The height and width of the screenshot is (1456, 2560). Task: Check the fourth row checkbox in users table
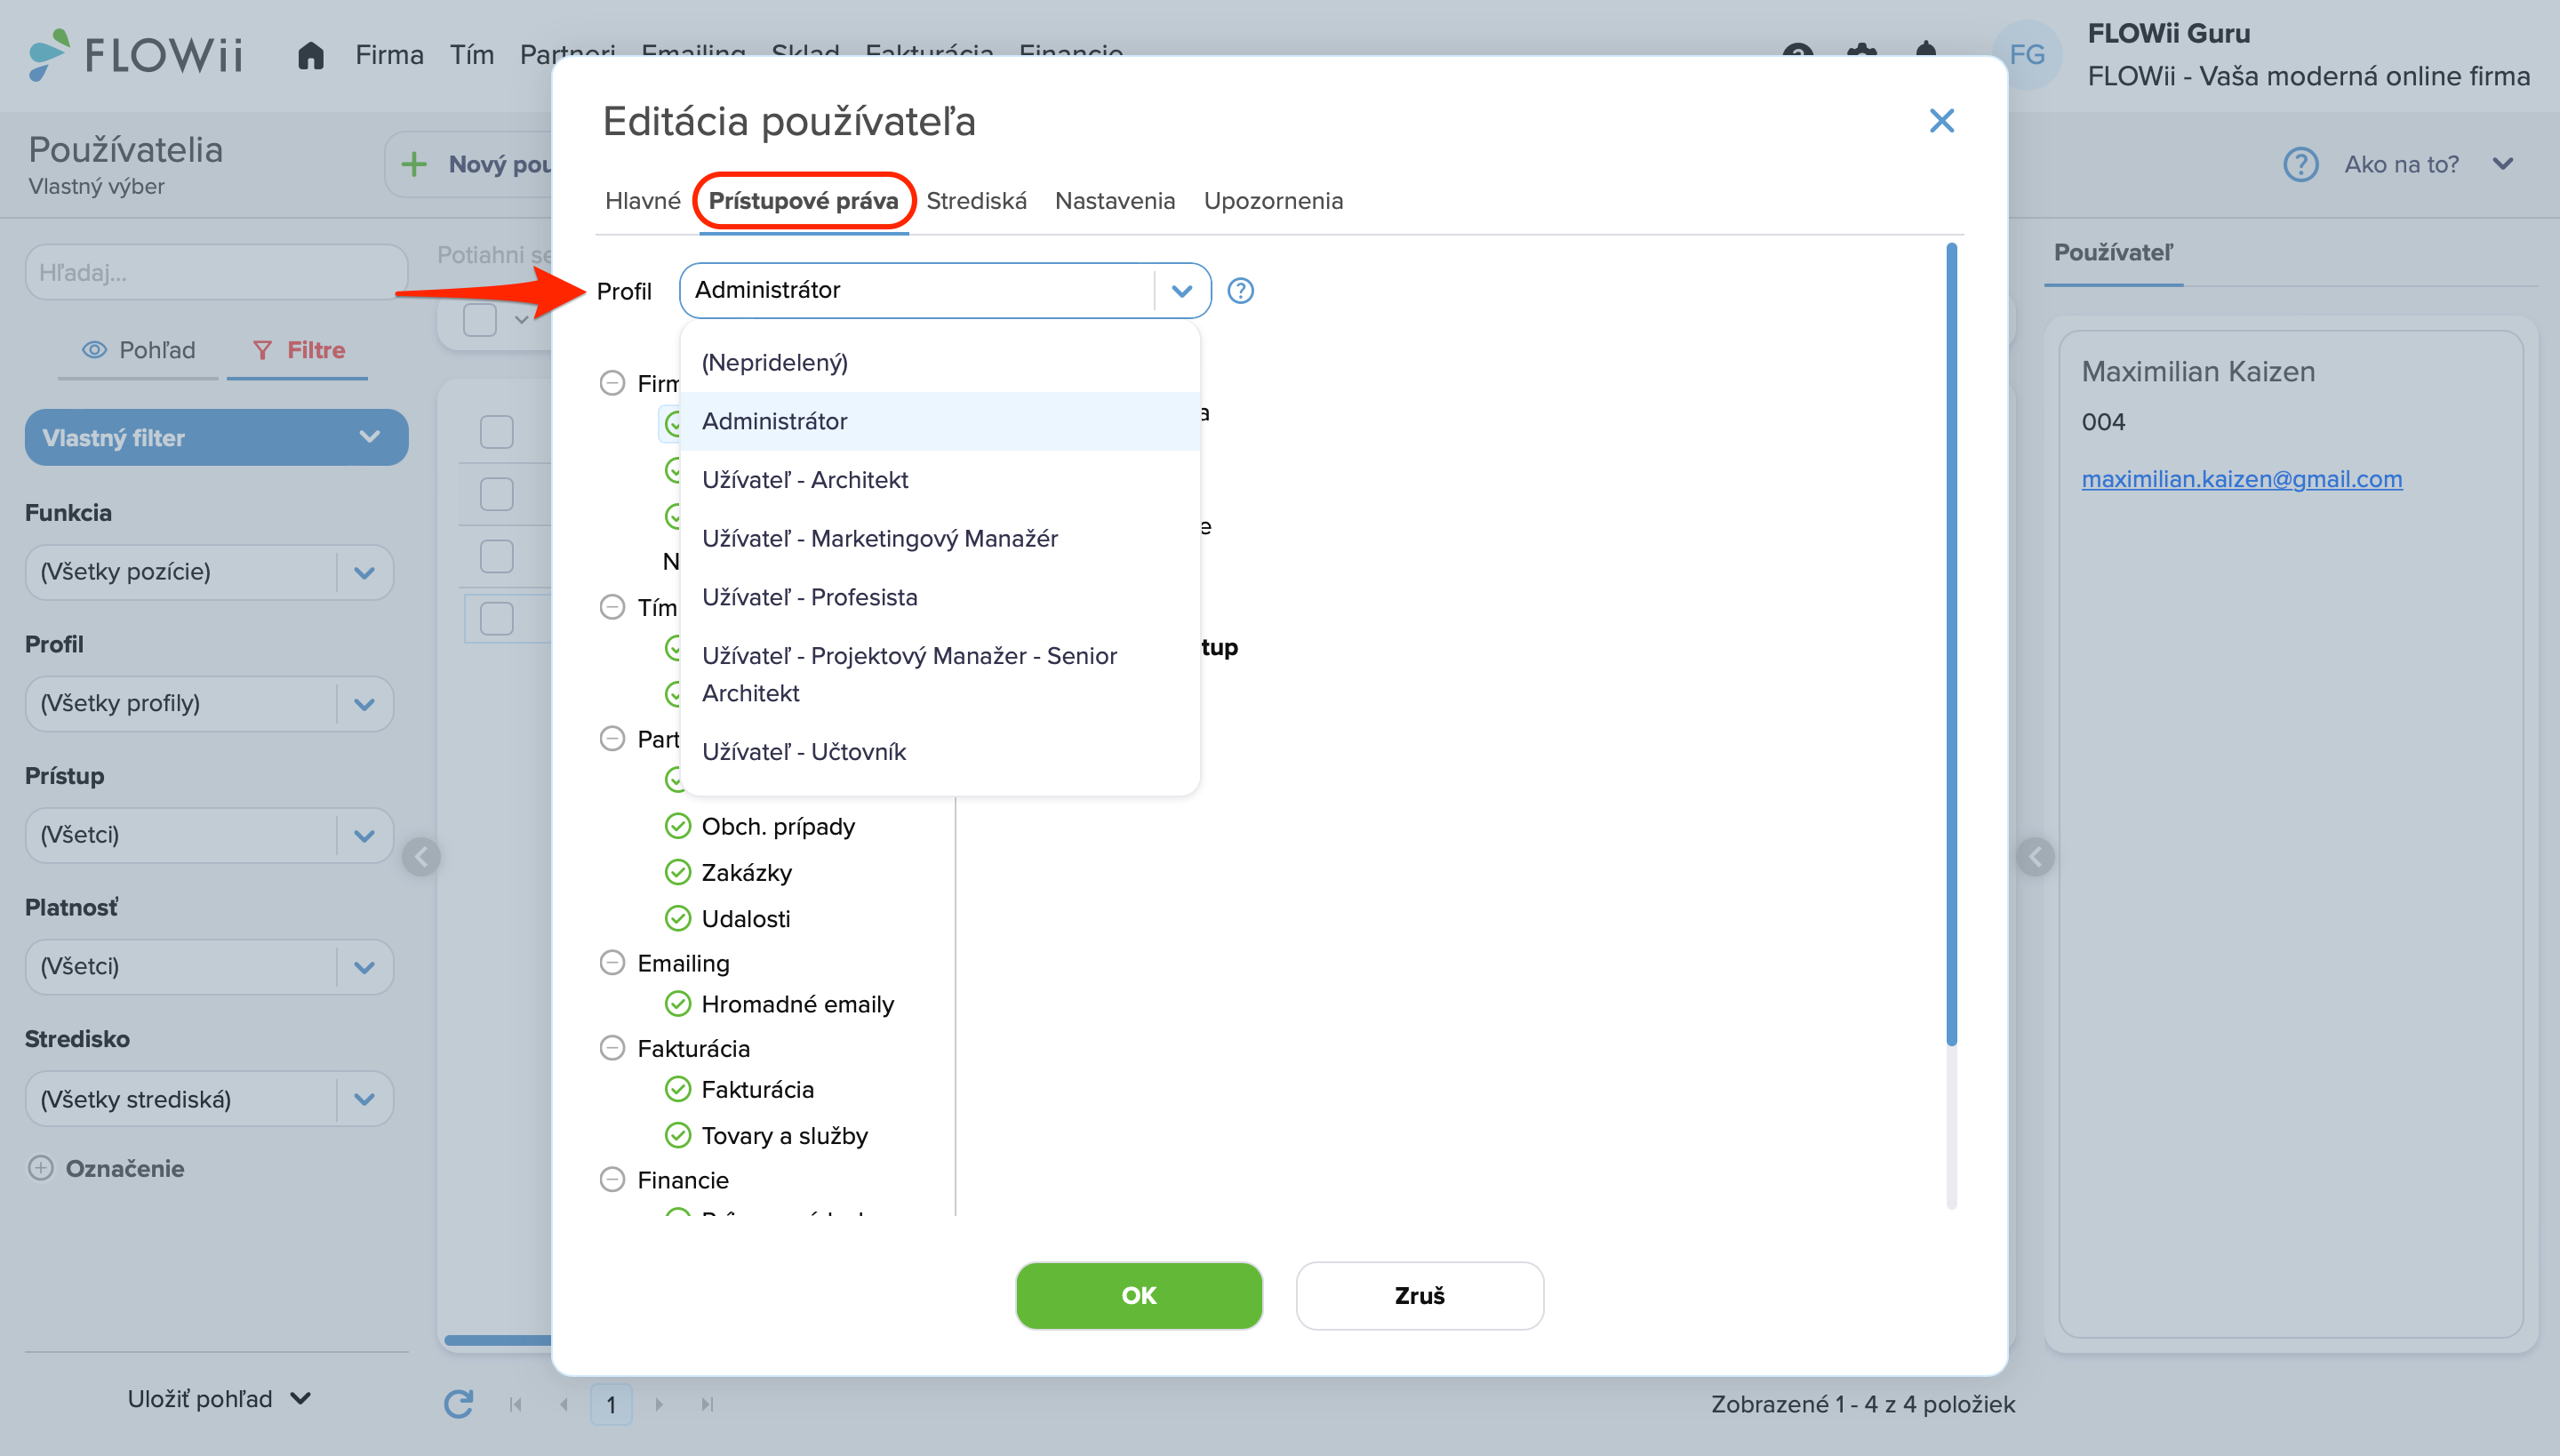click(x=497, y=618)
